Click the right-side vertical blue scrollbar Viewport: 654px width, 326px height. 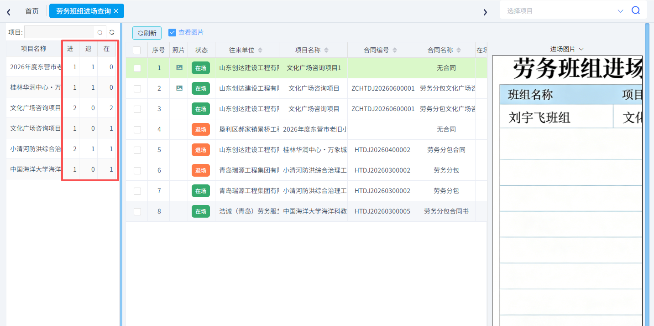[x=647, y=175]
